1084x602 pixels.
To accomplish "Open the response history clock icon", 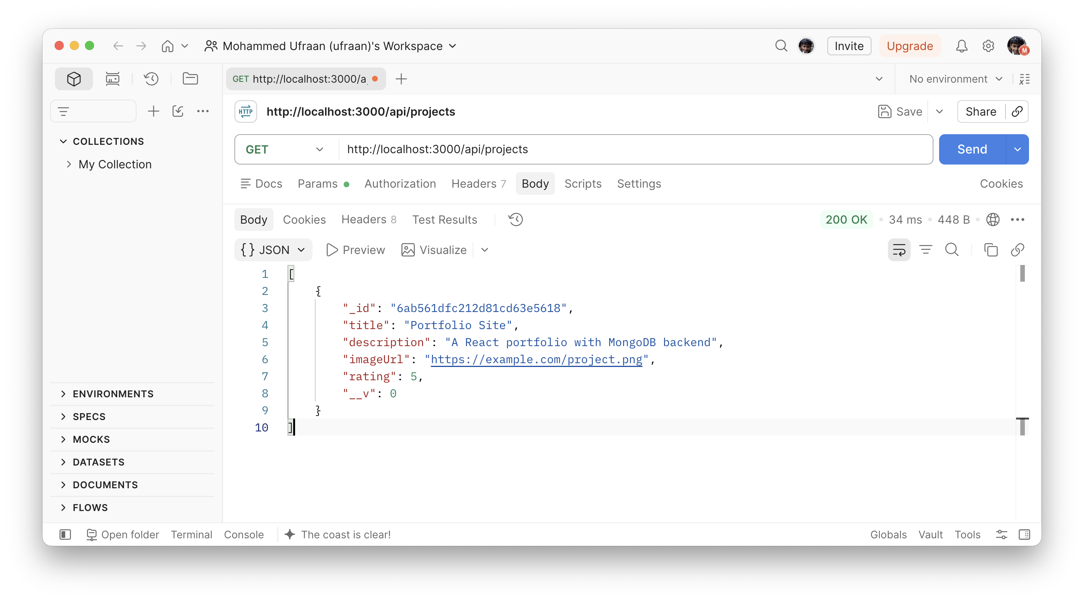I will [x=515, y=219].
